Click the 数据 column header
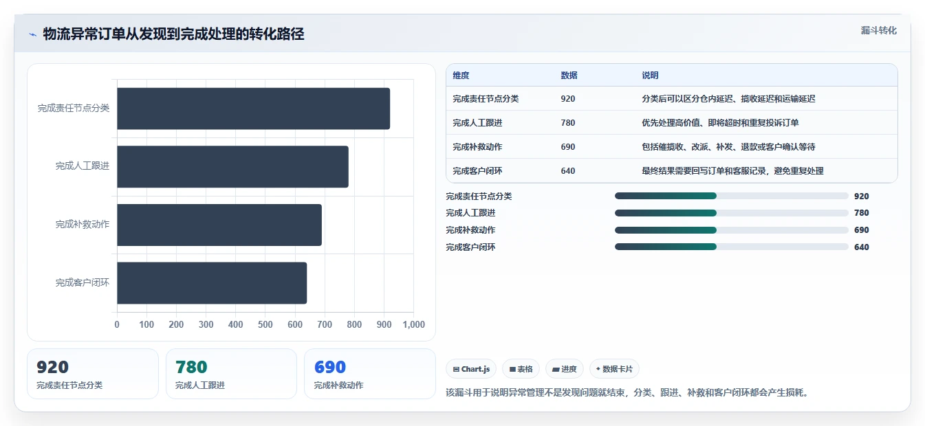Viewport: 925px width, 426px height. [x=569, y=76]
